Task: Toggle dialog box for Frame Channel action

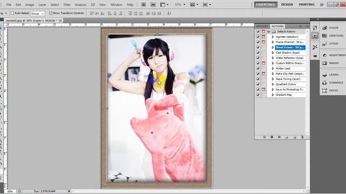Action: point(263,42)
